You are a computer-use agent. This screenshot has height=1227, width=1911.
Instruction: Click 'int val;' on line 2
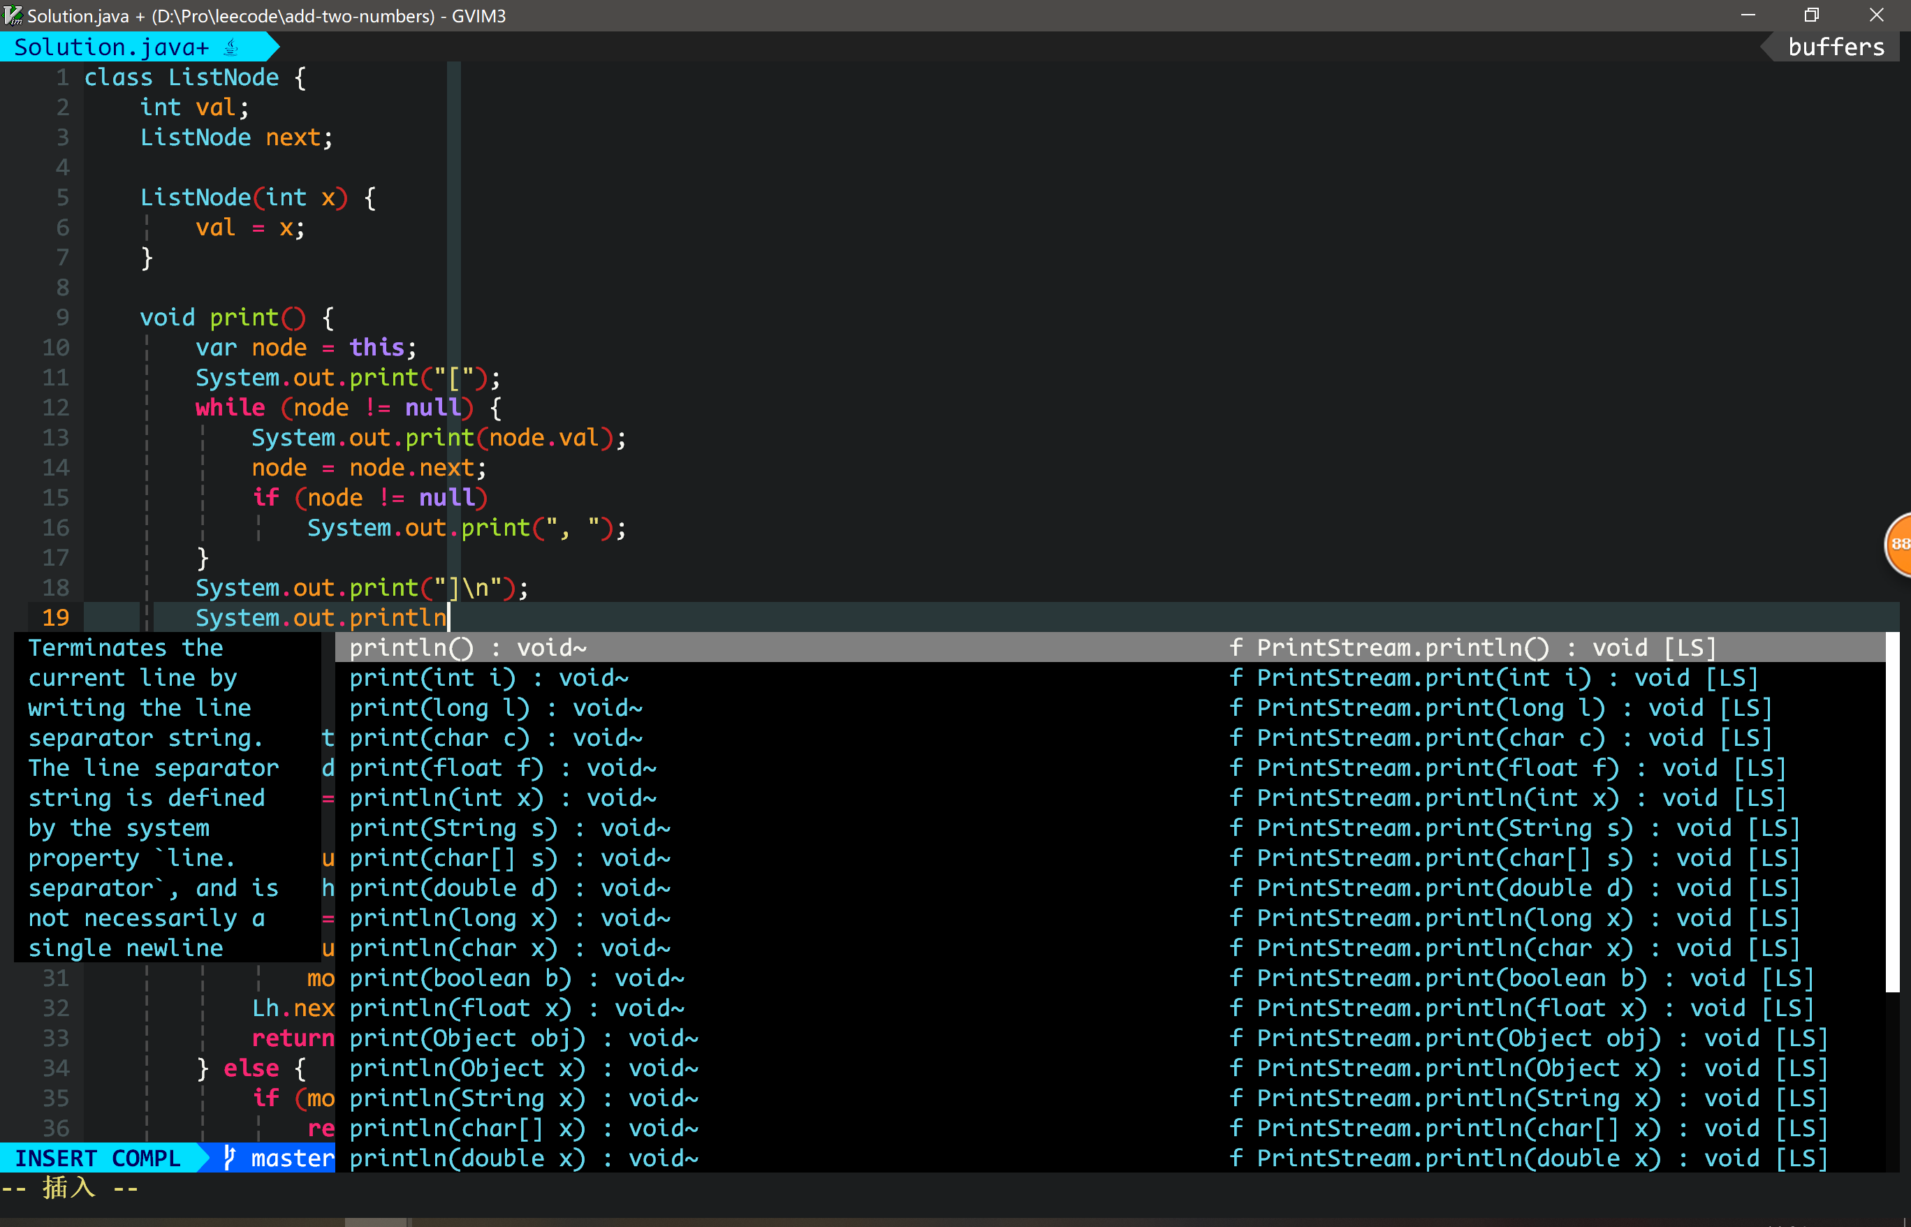[194, 107]
